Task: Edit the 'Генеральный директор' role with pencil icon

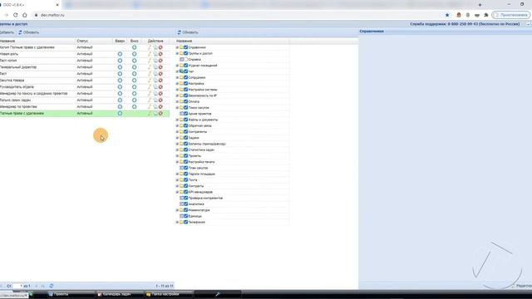Action: pyautogui.click(x=150, y=67)
